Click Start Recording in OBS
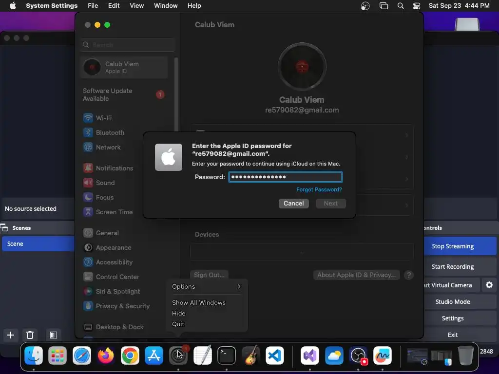 [x=460, y=266]
